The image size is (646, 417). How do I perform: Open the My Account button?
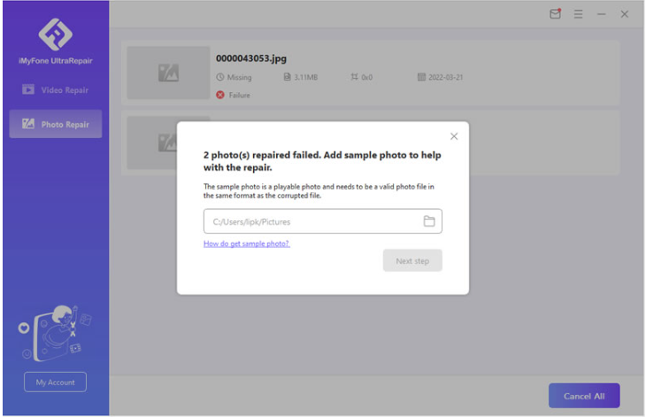click(55, 382)
